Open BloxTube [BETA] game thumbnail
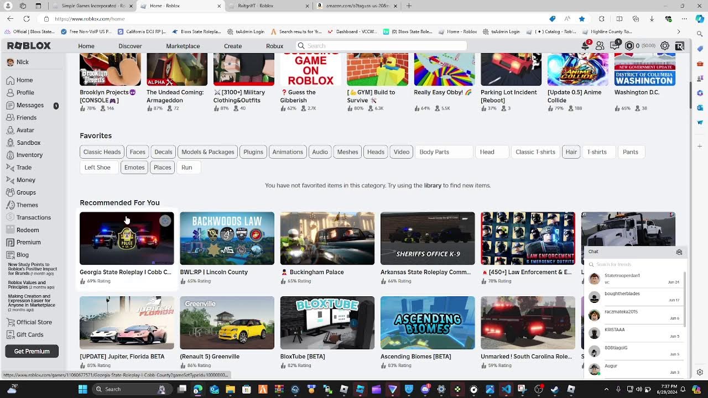The image size is (708, 398). click(327, 323)
